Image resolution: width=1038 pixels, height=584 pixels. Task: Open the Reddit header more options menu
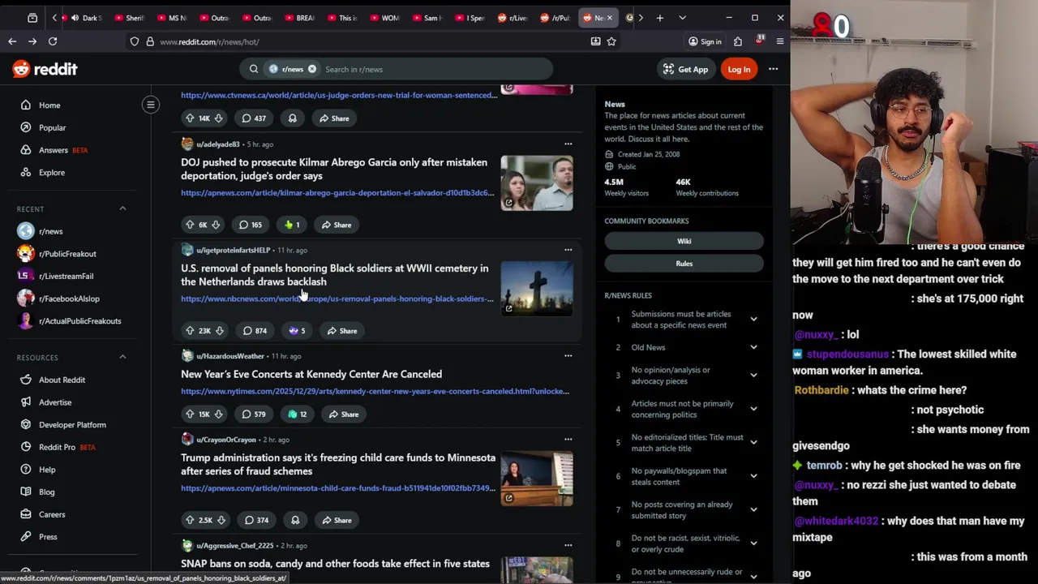click(x=773, y=69)
